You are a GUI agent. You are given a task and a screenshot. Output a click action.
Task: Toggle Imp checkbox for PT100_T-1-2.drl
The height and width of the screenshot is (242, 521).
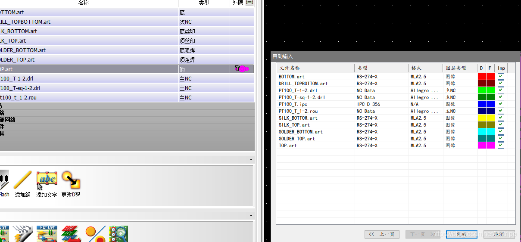click(501, 90)
